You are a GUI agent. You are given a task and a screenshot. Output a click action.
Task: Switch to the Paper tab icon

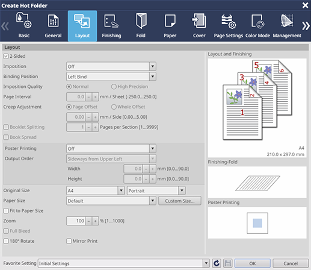pos(170,20)
